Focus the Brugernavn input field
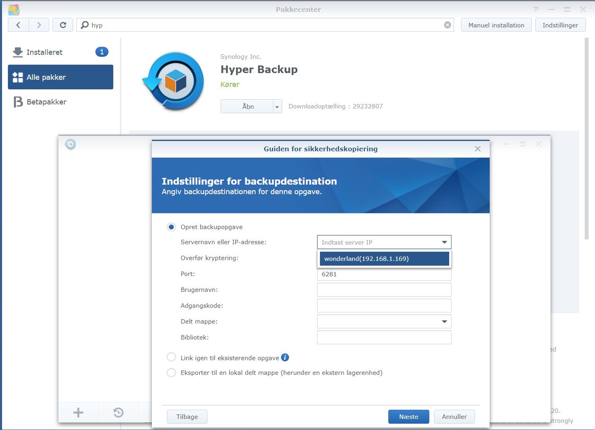Viewport: 595px width, 430px height. pyautogui.click(x=384, y=290)
